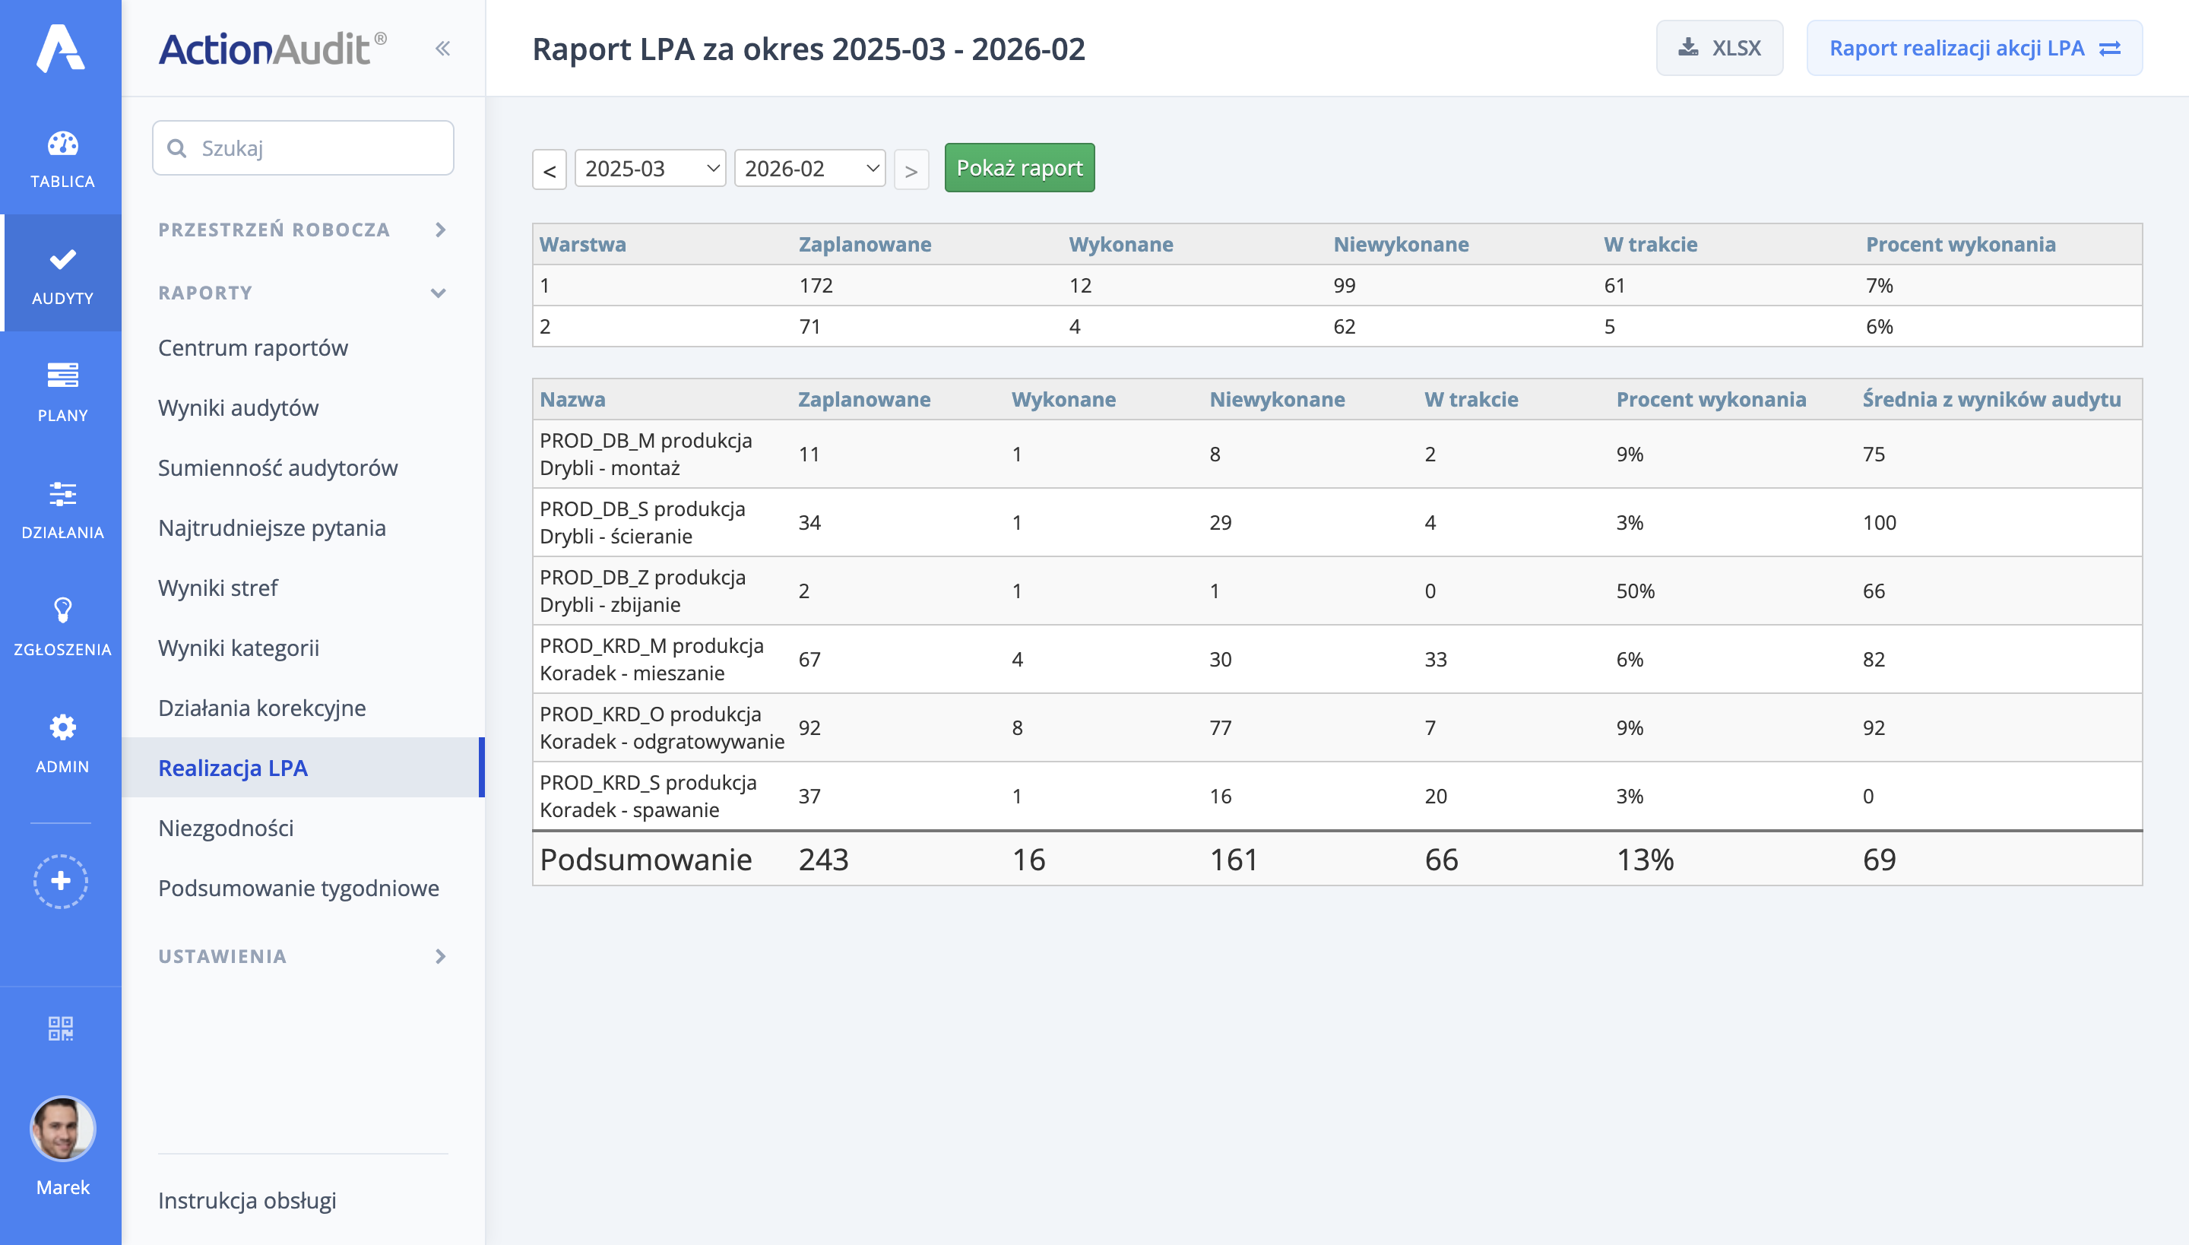Open the start month 2025-03 dropdown
The height and width of the screenshot is (1245, 2189).
(650, 169)
